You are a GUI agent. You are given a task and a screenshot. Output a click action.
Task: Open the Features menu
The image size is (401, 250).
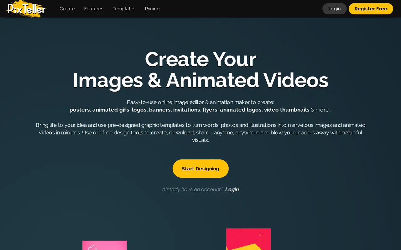tap(94, 9)
